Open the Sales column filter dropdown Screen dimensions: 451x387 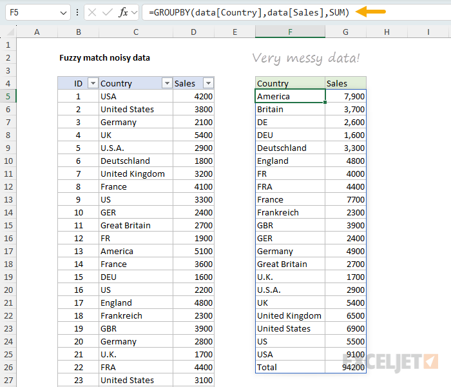pos(208,83)
